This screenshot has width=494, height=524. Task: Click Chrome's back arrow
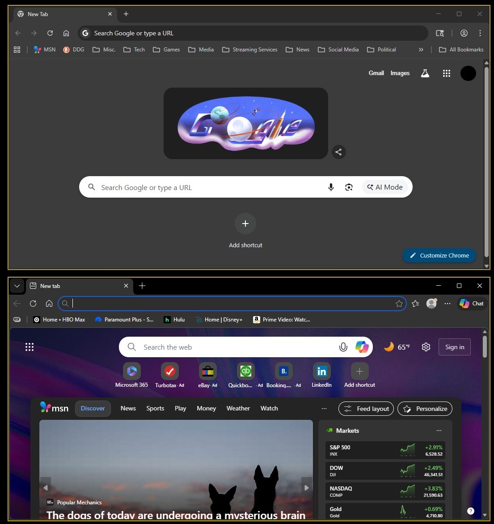point(18,33)
